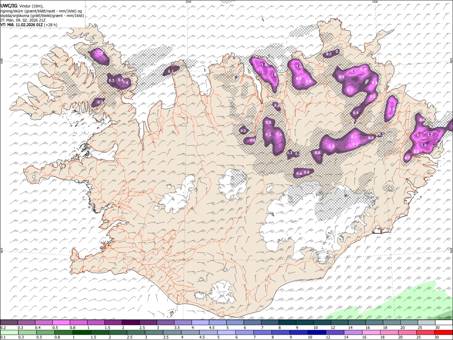Click the 'slydda/snjókoma' legend description line
Image resolution: width=453 pixels, height=340 pixels.
pos(42,16)
